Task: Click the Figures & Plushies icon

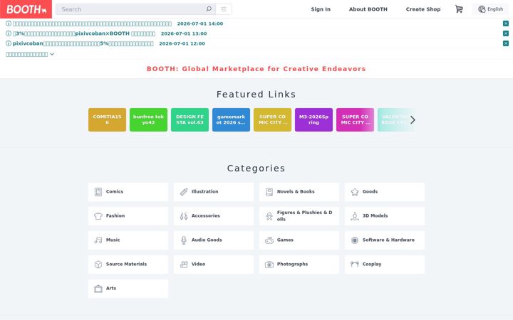Action: coord(269,216)
